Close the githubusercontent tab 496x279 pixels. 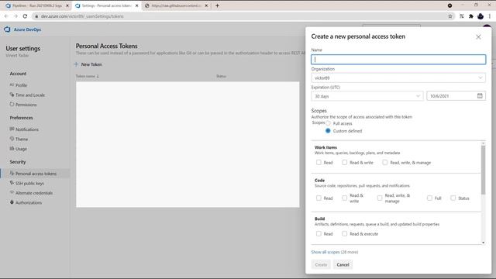tap(206, 5)
